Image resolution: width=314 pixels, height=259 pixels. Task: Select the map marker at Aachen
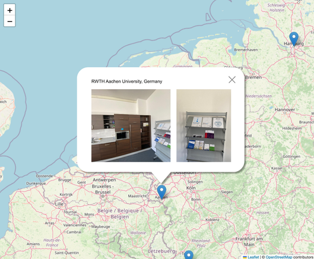[161, 191]
